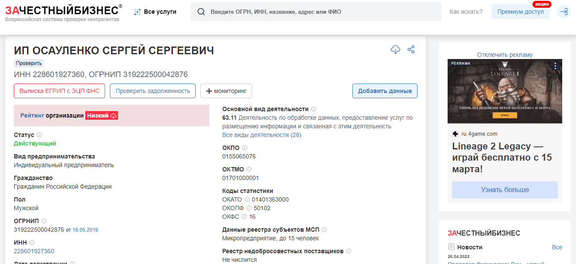Click the share icon near the company name
Screen dimensions: 576x264
click(x=411, y=50)
